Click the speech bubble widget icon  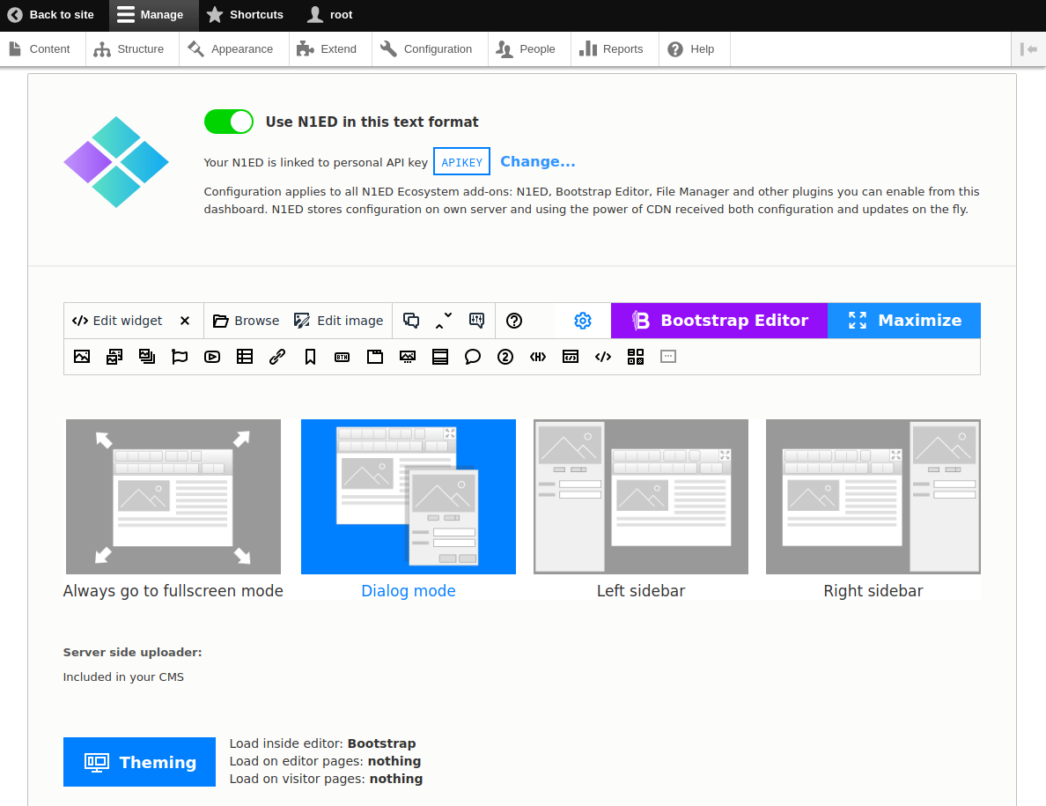click(x=473, y=357)
